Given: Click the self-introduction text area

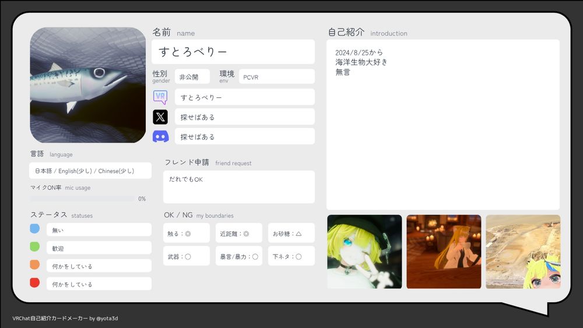Looking at the screenshot, I should point(443,125).
